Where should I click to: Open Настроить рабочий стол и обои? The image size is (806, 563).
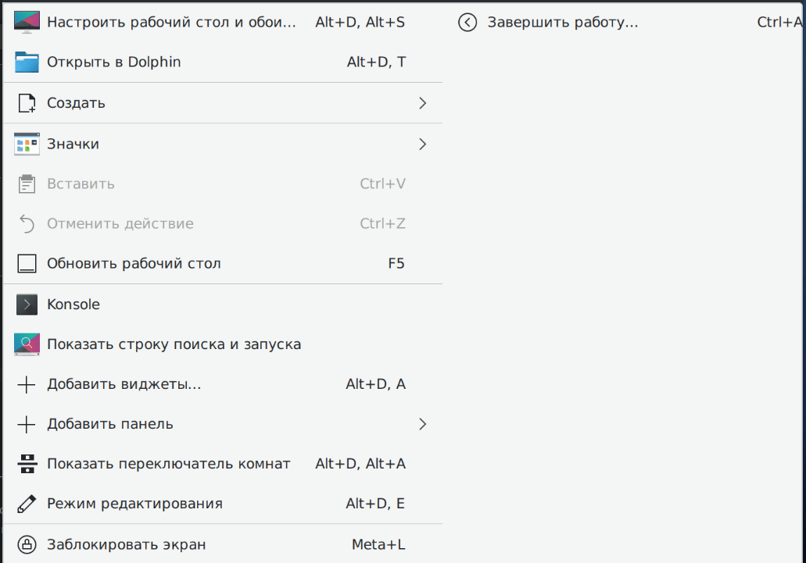(x=172, y=22)
